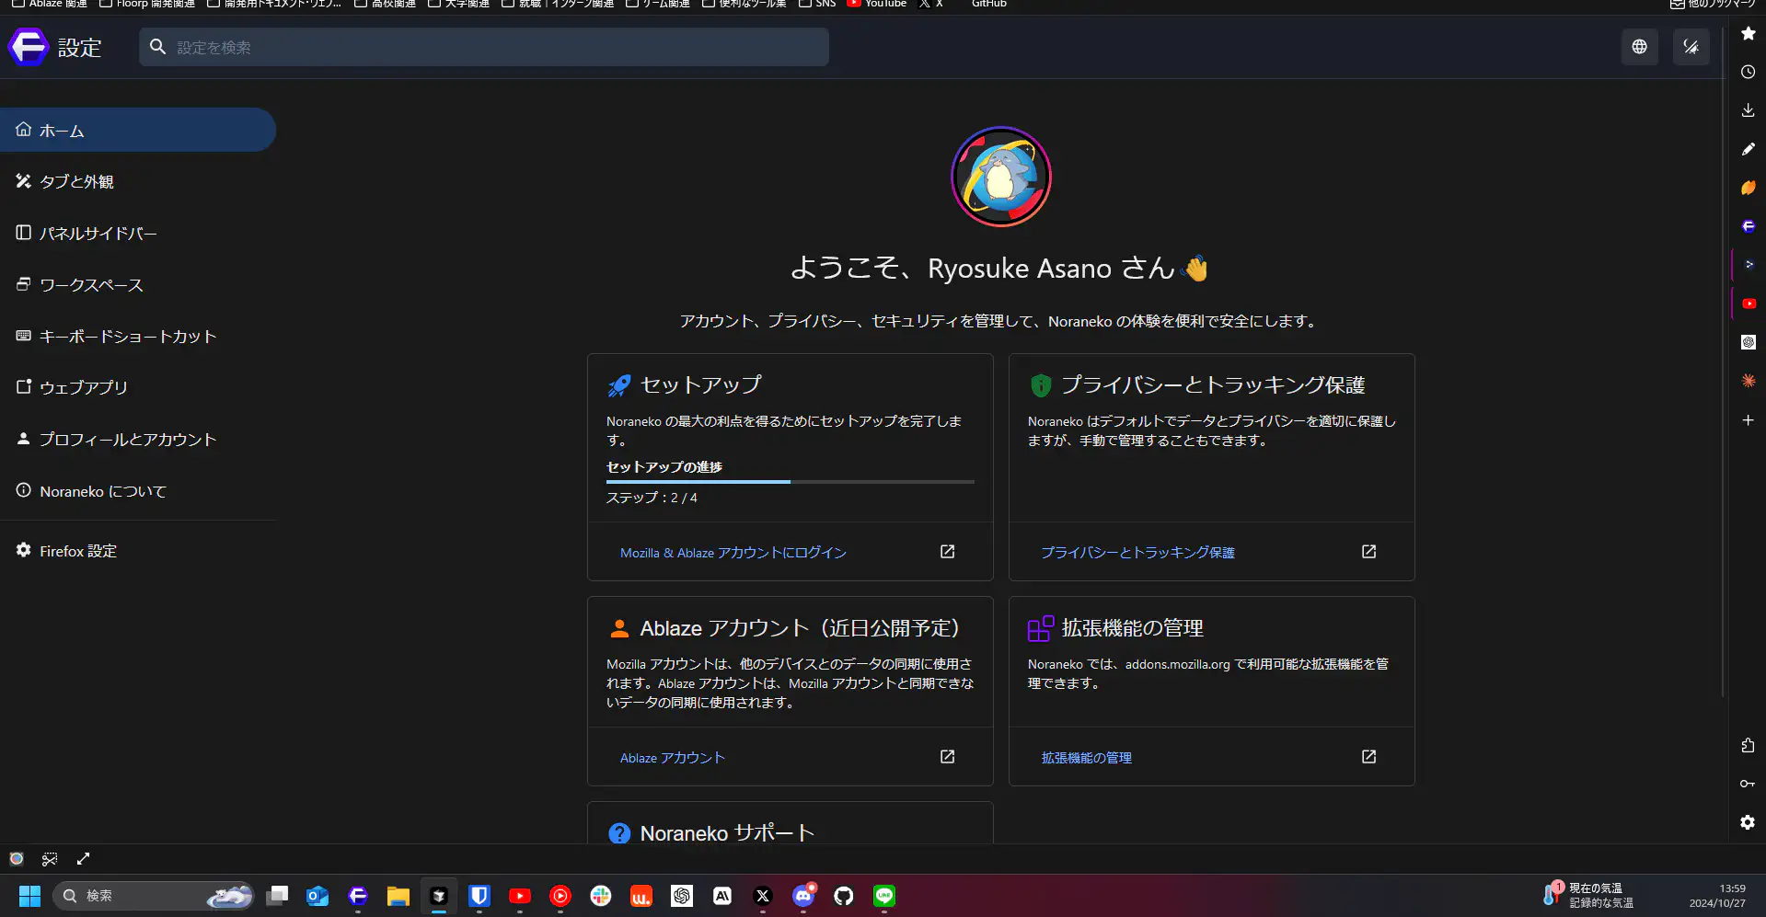Viewport: 1766px width, 917px height.
Task: Open Noraneko について section
Action: point(138,491)
